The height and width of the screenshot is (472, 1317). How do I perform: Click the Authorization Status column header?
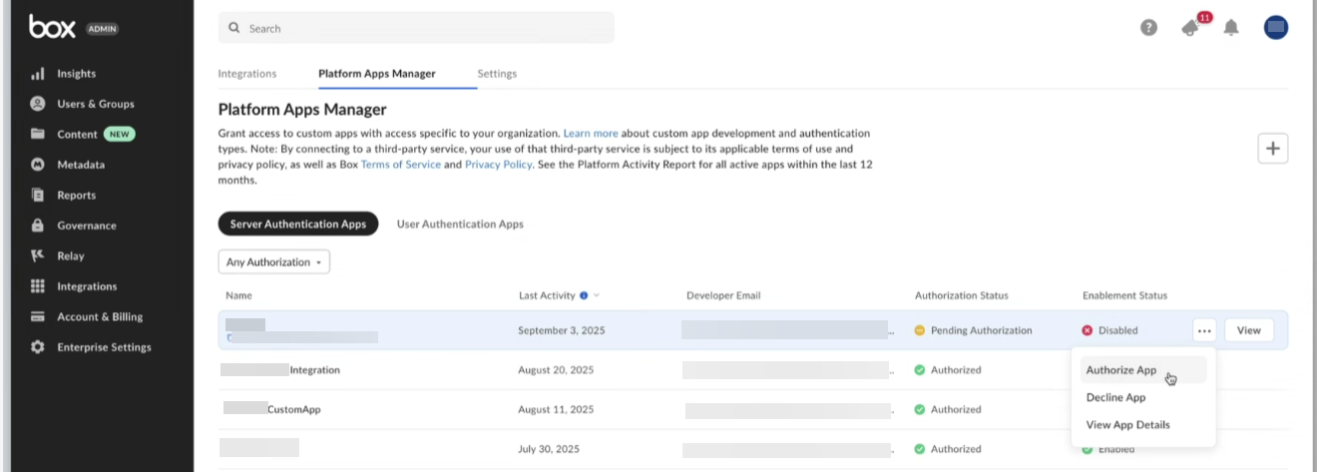(x=962, y=295)
